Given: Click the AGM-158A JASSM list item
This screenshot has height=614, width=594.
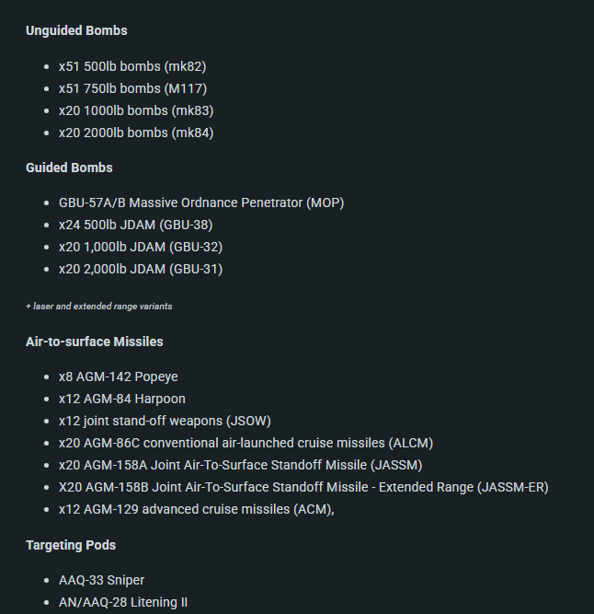Looking at the screenshot, I should tap(240, 465).
